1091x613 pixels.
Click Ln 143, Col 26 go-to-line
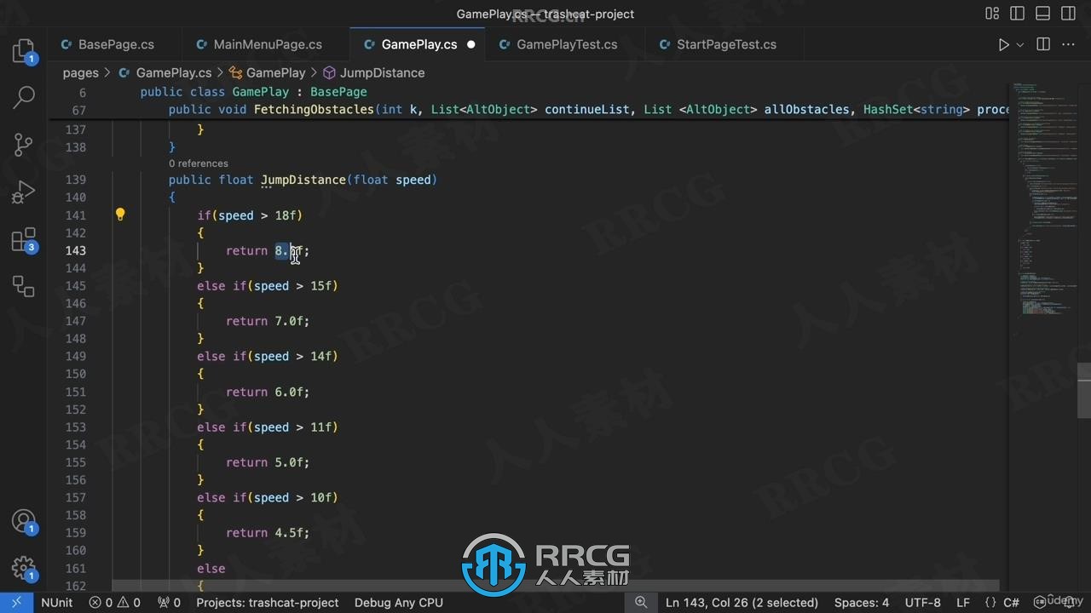(742, 603)
